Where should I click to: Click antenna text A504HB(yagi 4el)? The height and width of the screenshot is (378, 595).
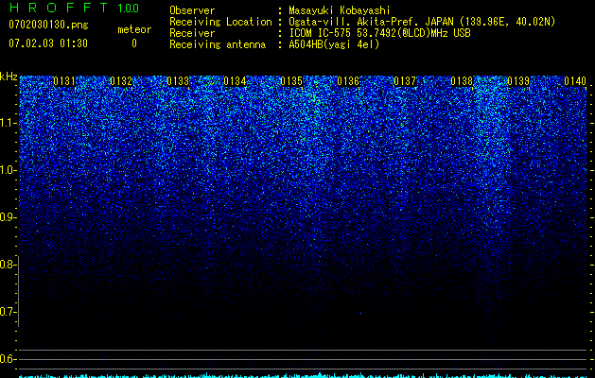334,44
